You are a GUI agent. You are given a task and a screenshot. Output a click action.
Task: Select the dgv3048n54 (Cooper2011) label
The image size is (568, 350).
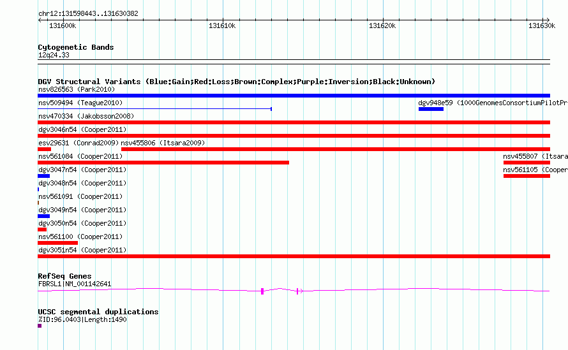point(82,183)
